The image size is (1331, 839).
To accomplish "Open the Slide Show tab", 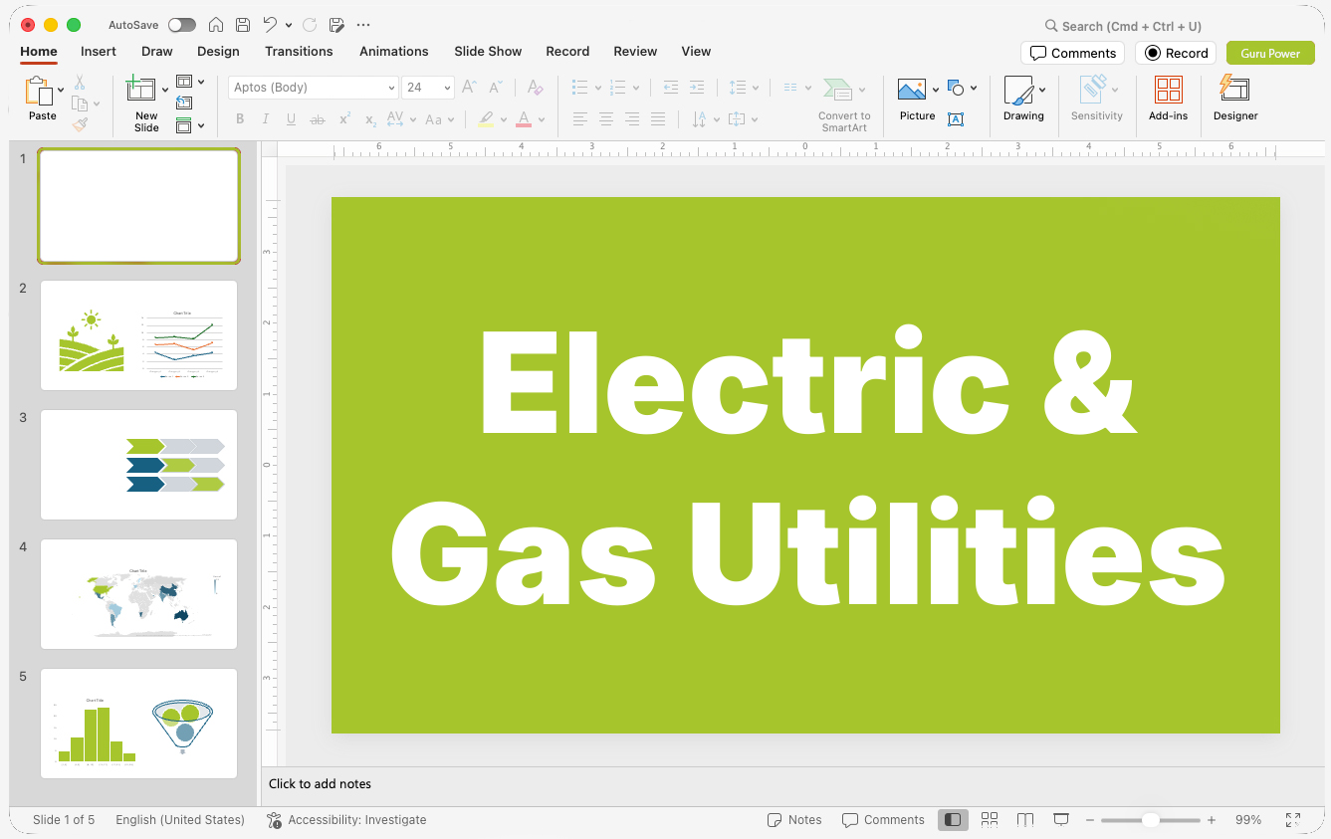I will pos(488,51).
